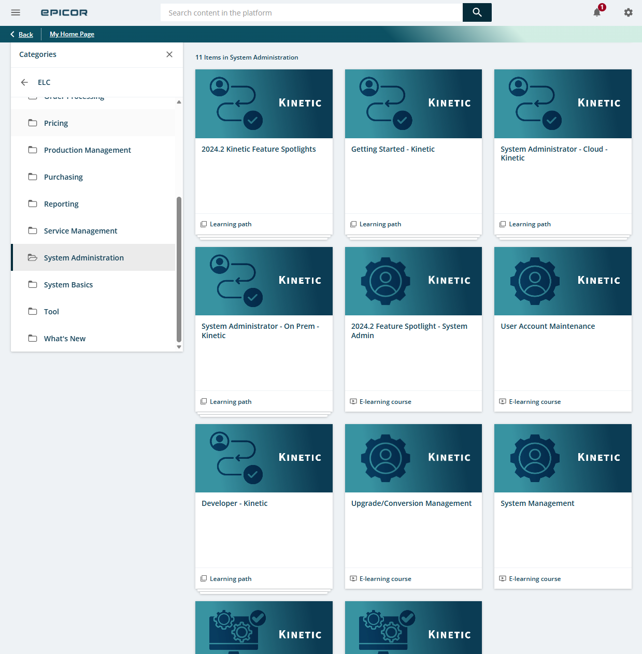Click the What's New folder icon
This screenshot has width=642, height=654.
pos(33,339)
